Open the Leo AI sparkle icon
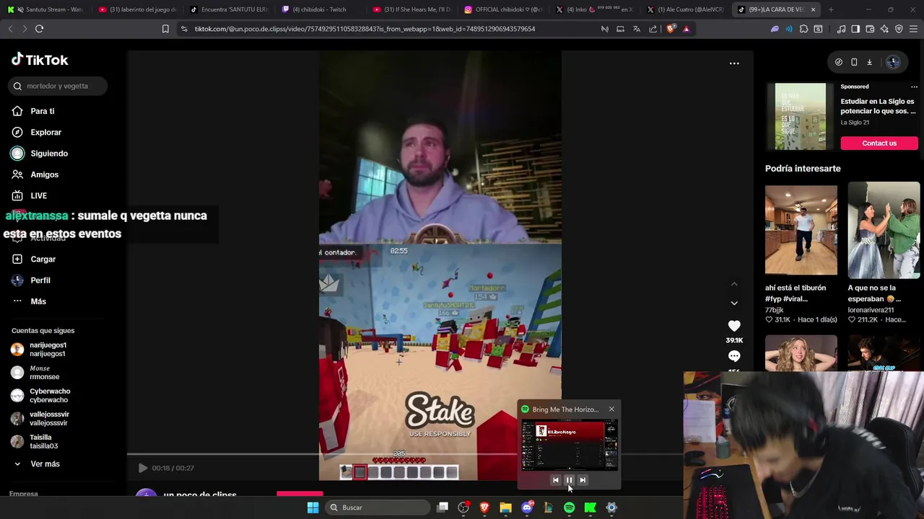Viewport: 924px width, 519px height. pyautogui.click(x=884, y=29)
